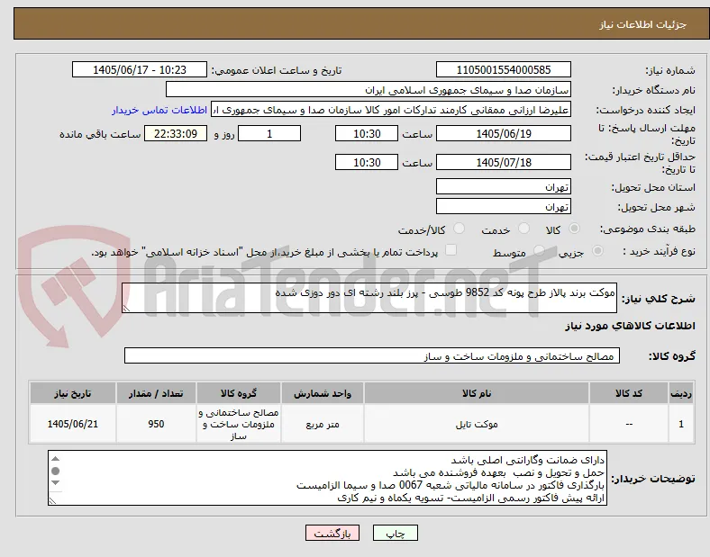Click the اطلاعات کالاهای مورد نیاز heading
710x557 pixels.
pyautogui.click(x=630, y=326)
